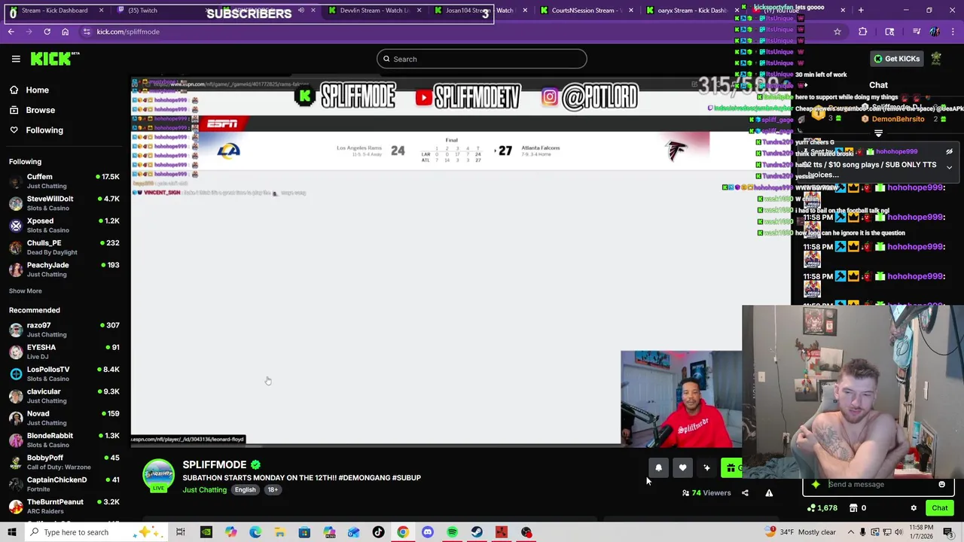The height and width of the screenshot is (542, 964).
Task: Expand Show more under Following
Action: tap(26, 291)
